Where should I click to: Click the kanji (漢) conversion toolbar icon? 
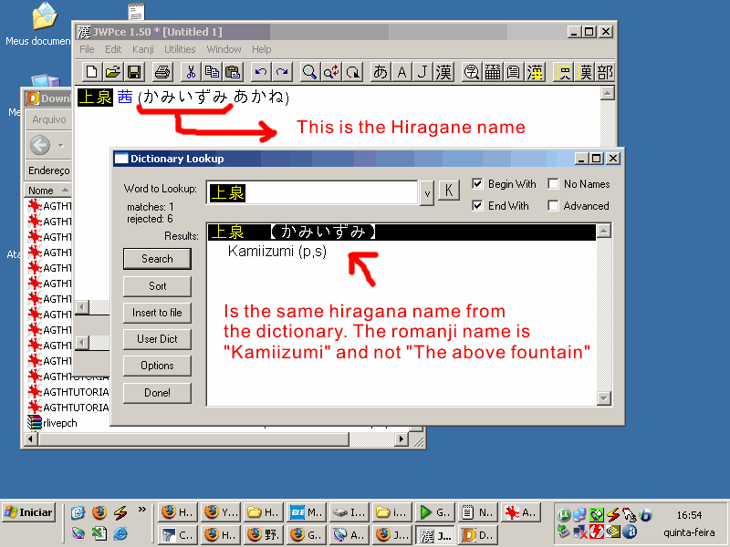(x=443, y=72)
